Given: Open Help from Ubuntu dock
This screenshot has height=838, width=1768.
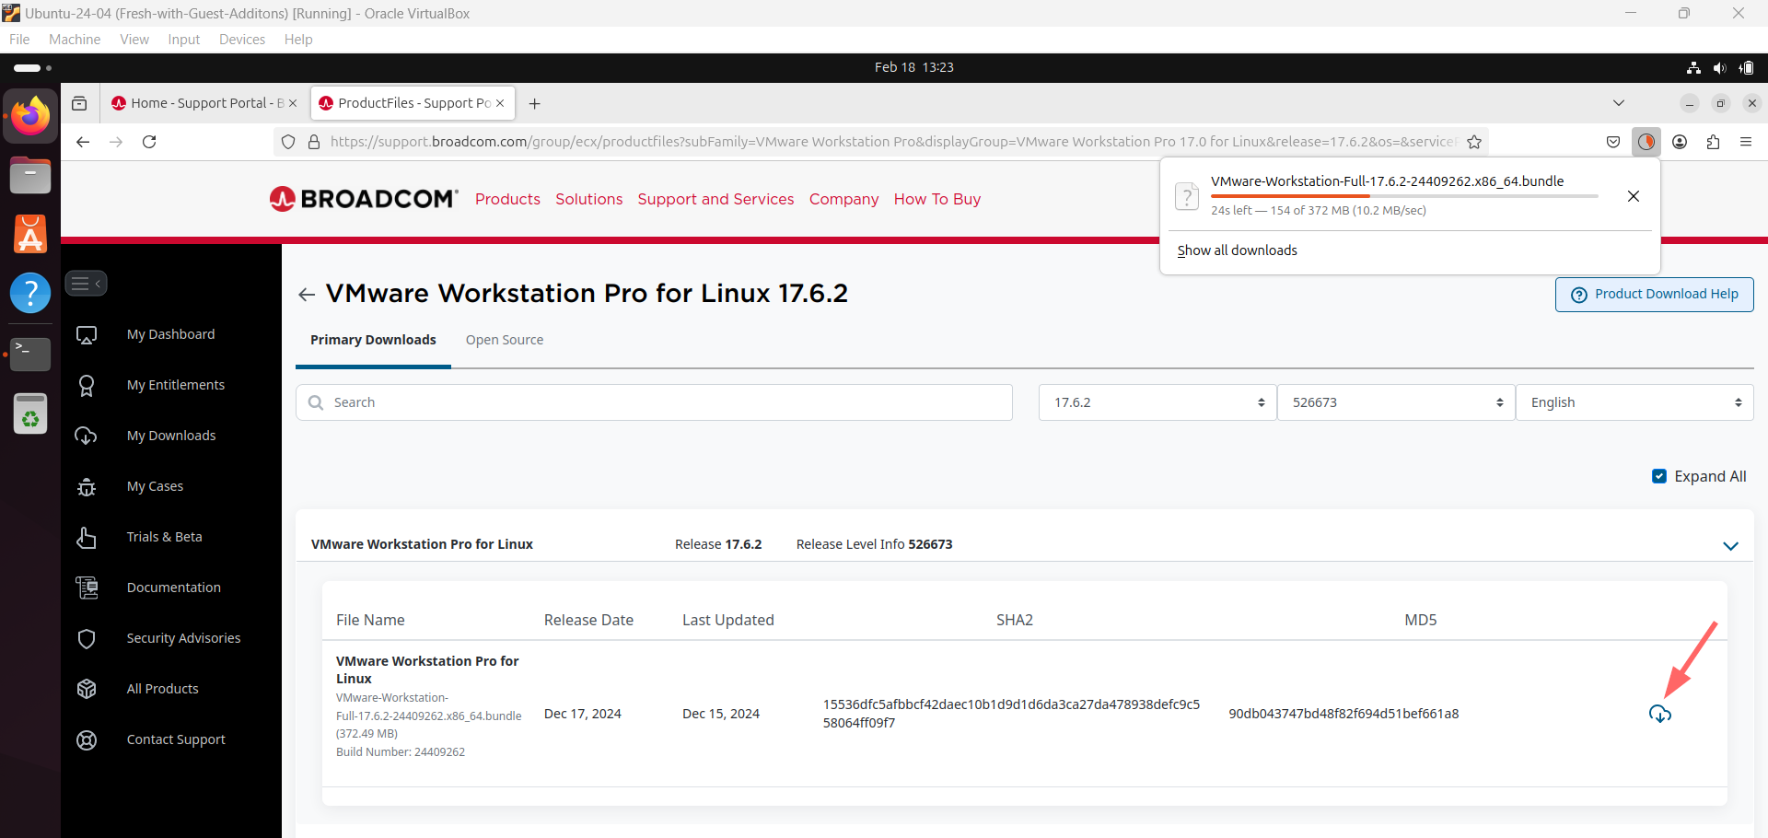Looking at the screenshot, I should [30, 293].
